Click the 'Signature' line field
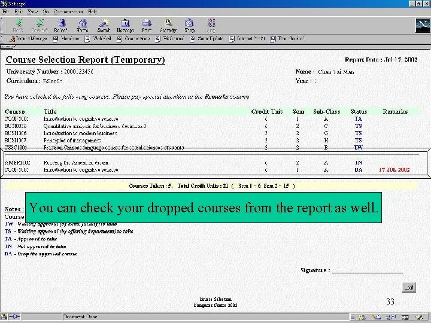Image resolution: width=431 pixels, height=323 pixels. point(368,270)
